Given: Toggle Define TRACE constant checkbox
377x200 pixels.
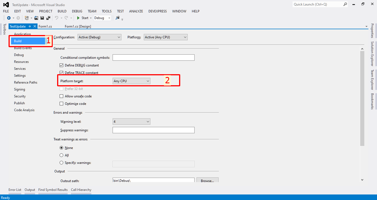Looking at the screenshot, I should coord(62,73).
